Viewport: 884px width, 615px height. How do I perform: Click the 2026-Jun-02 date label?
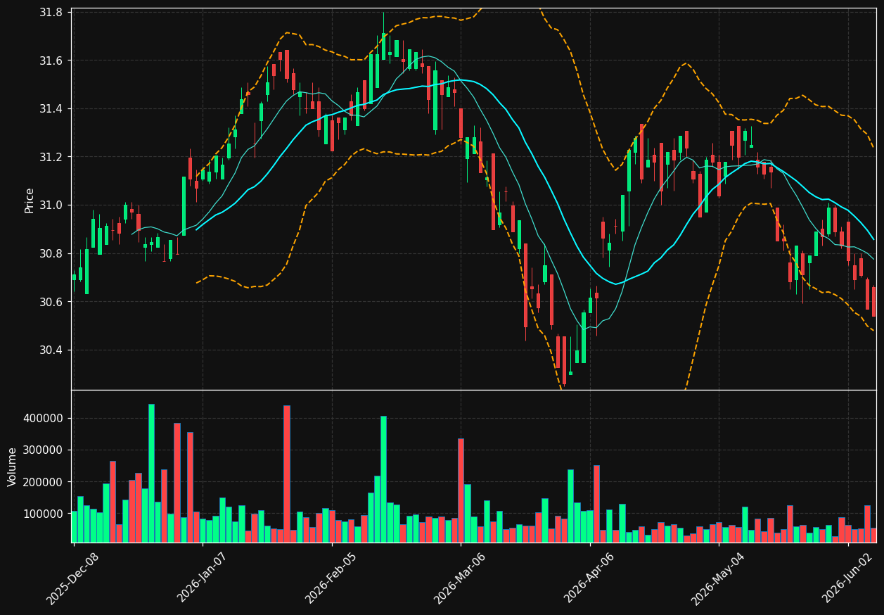coord(847,578)
